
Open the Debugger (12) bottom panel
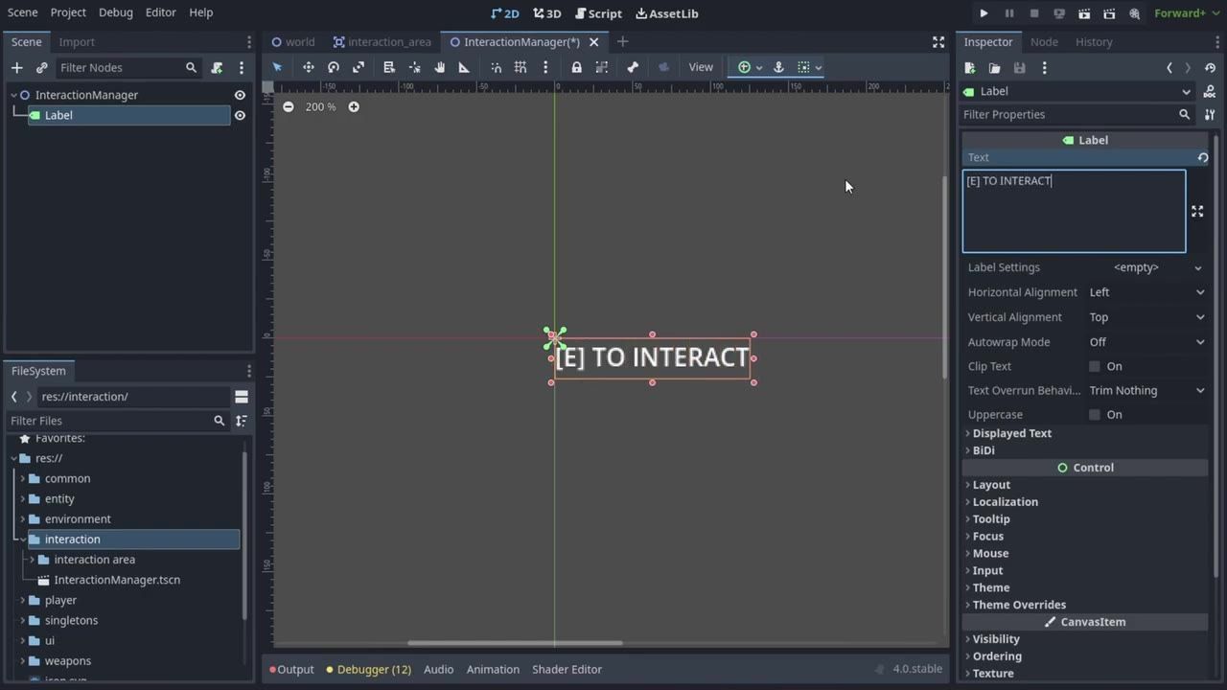click(369, 669)
